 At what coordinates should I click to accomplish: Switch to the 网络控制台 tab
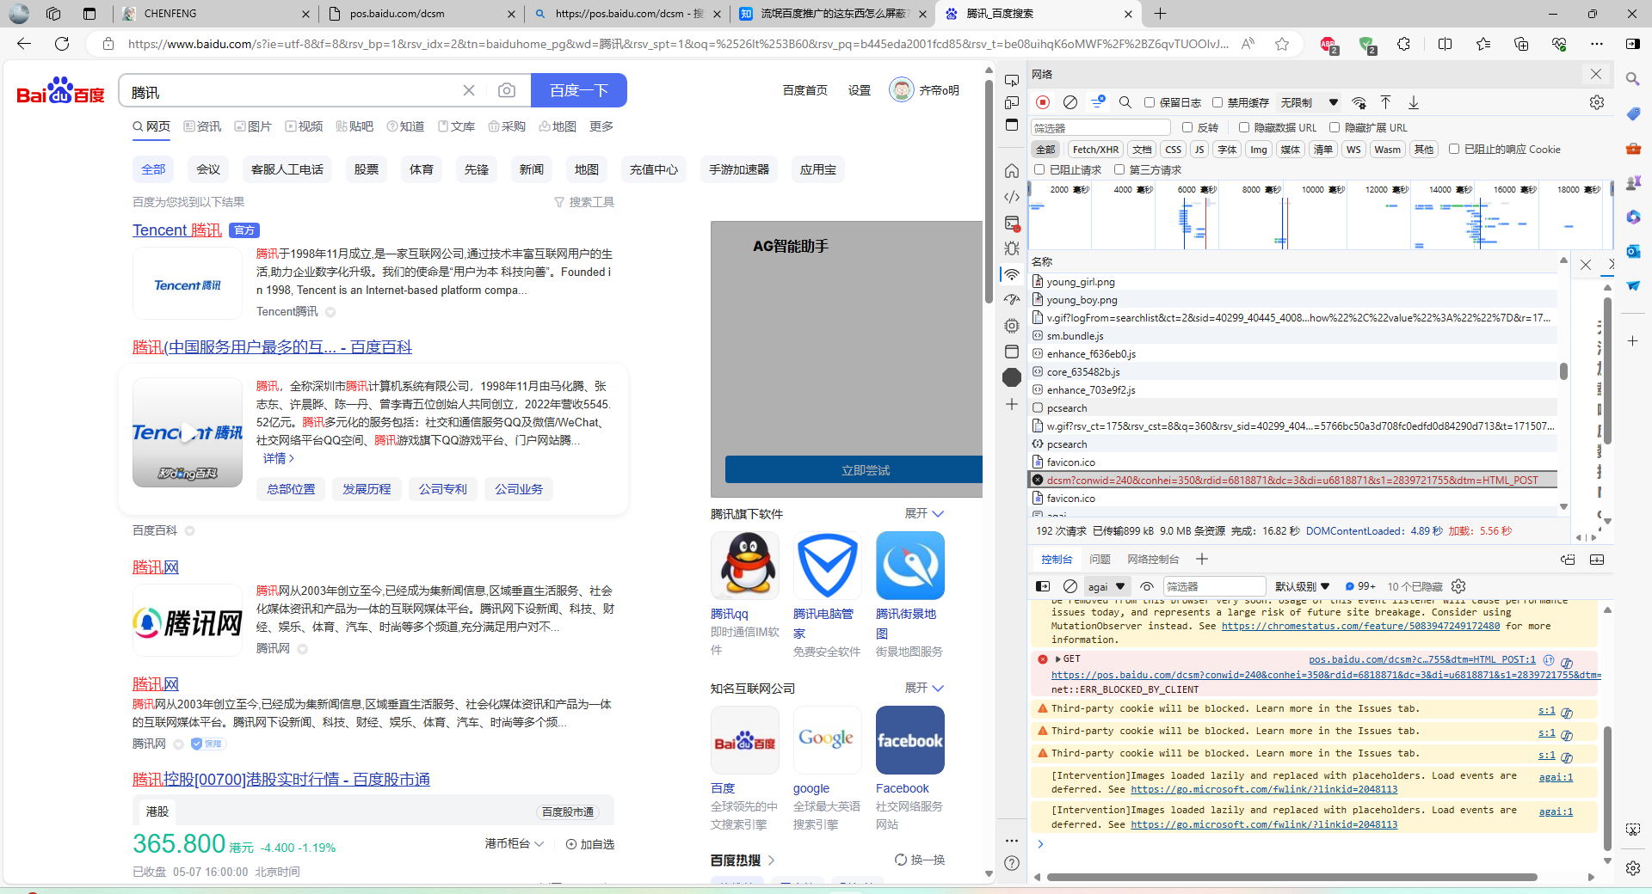[x=1153, y=560]
